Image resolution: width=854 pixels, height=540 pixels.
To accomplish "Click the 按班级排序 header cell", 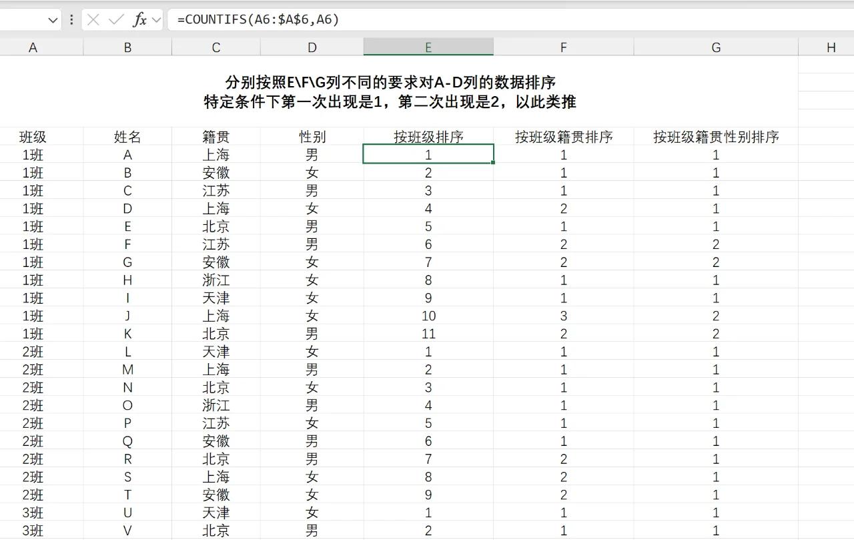I will click(x=428, y=137).
